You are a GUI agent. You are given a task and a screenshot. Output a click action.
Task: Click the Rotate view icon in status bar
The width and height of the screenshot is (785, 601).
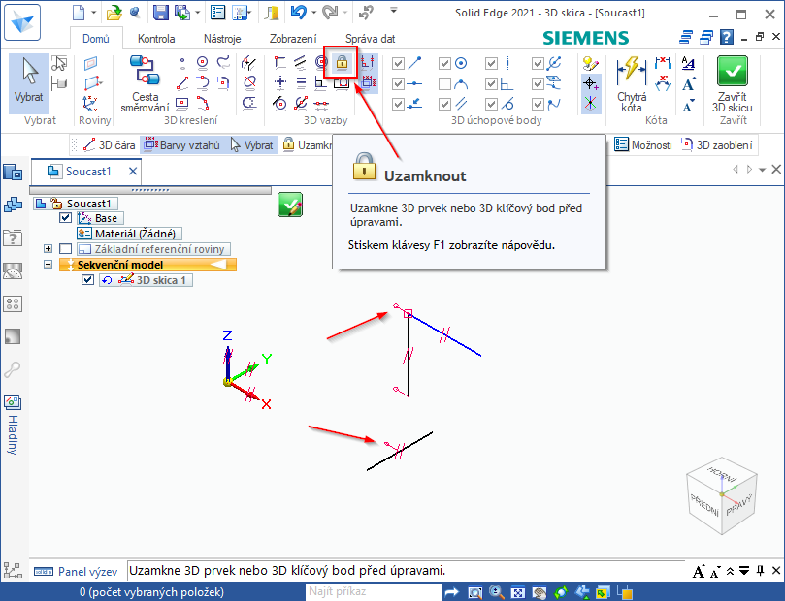click(561, 591)
